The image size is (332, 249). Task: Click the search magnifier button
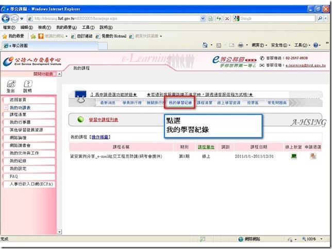coord(320,19)
